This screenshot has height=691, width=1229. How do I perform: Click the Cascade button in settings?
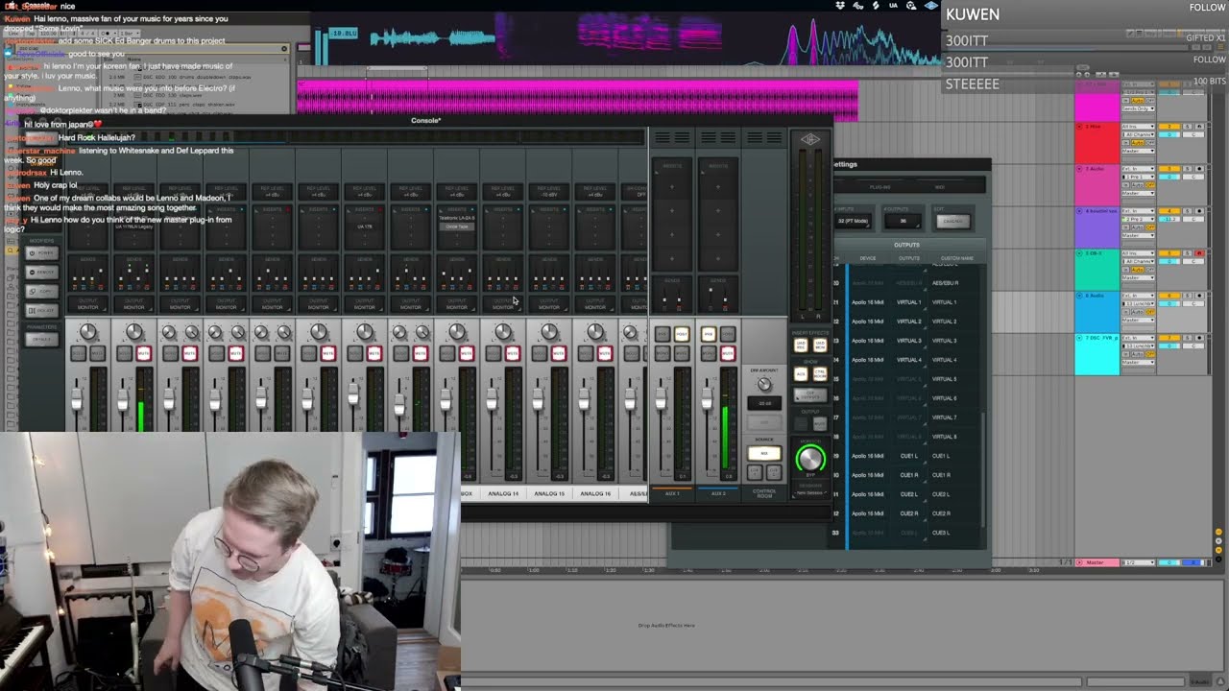pos(952,222)
